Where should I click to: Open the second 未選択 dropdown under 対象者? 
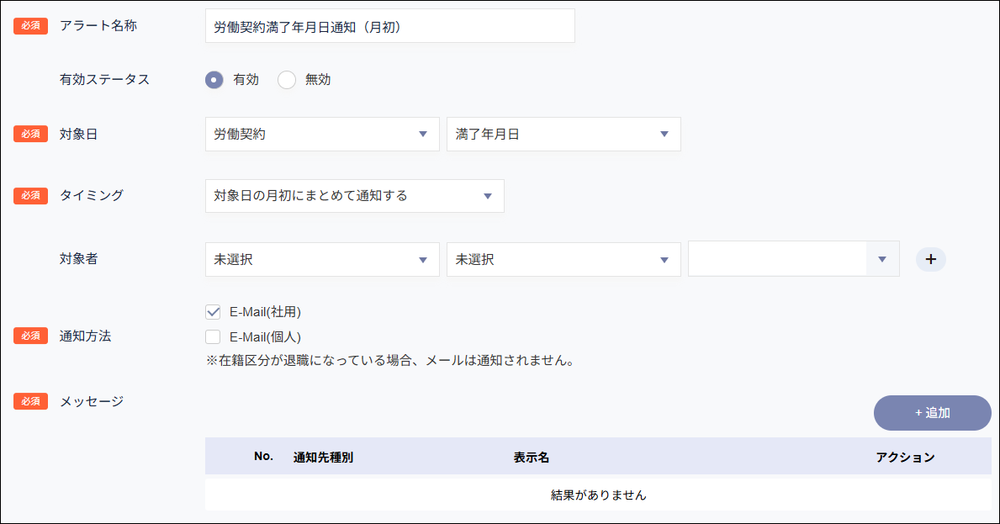pyautogui.click(x=563, y=259)
